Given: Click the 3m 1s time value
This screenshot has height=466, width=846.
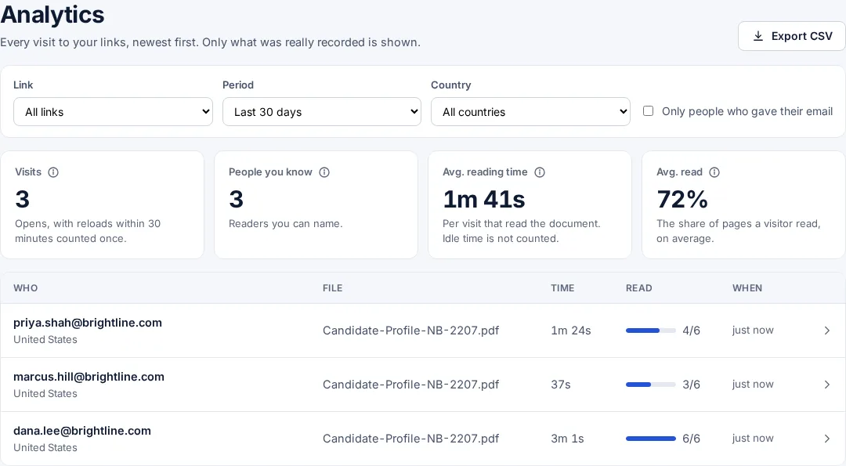Looking at the screenshot, I should (567, 439).
